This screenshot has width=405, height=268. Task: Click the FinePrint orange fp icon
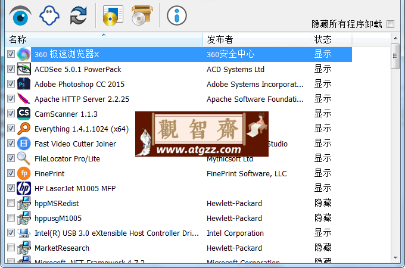click(24, 173)
